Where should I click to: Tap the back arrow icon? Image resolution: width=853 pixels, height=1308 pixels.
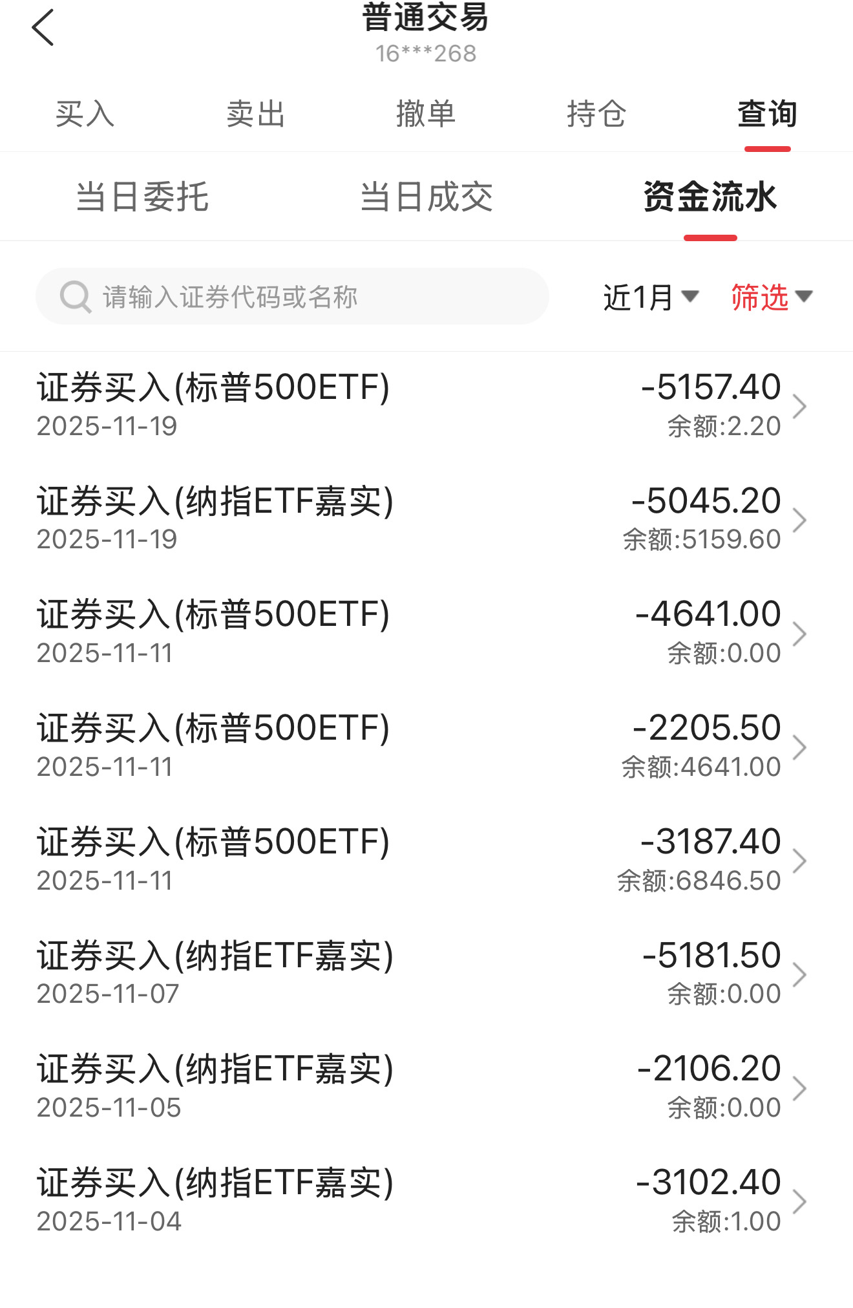[43, 28]
